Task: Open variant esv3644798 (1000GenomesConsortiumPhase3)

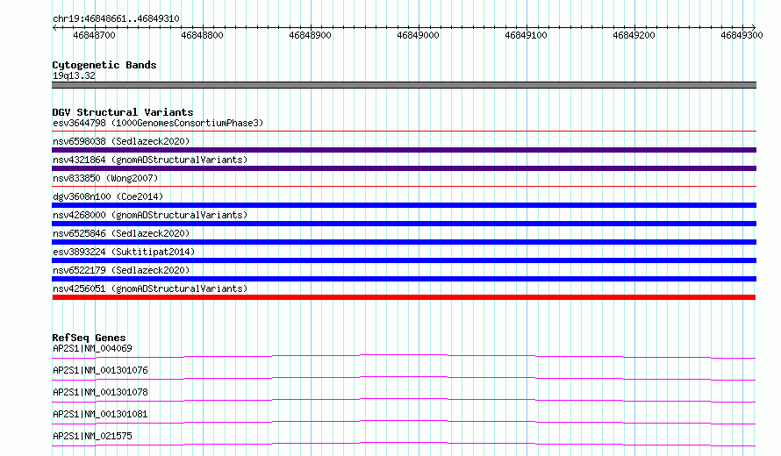Action: click(x=158, y=123)
